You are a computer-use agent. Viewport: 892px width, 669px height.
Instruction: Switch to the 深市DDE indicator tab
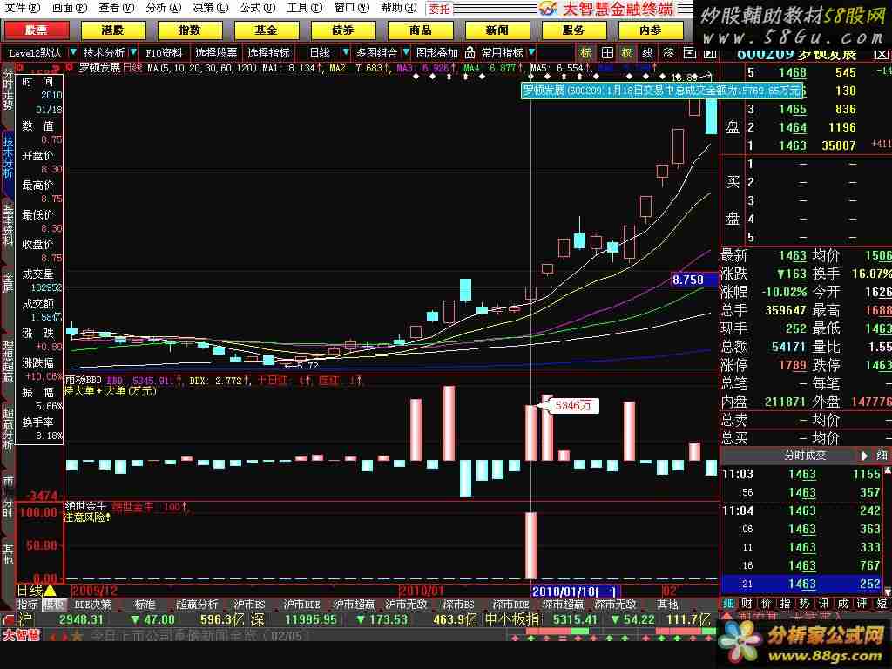510,605
